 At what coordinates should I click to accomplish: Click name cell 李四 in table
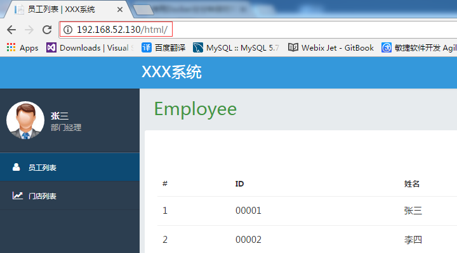tap(413, 240)
